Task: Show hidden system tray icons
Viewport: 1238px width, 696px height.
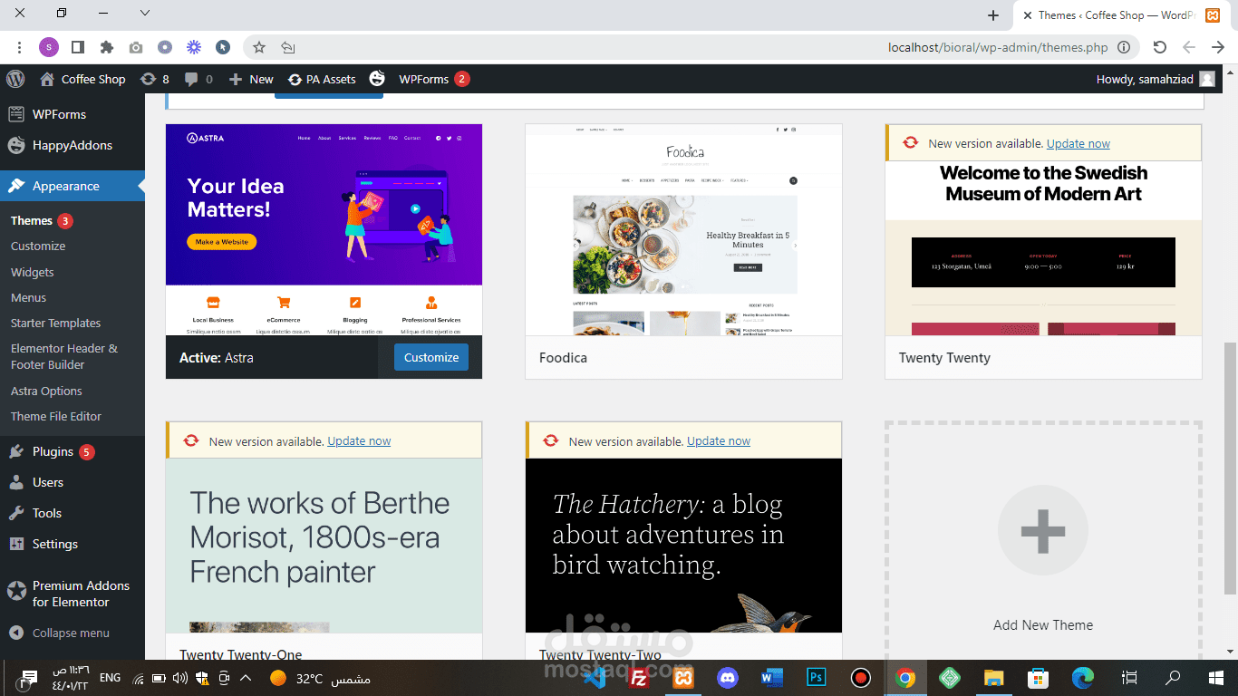Action: coord(246,678)
